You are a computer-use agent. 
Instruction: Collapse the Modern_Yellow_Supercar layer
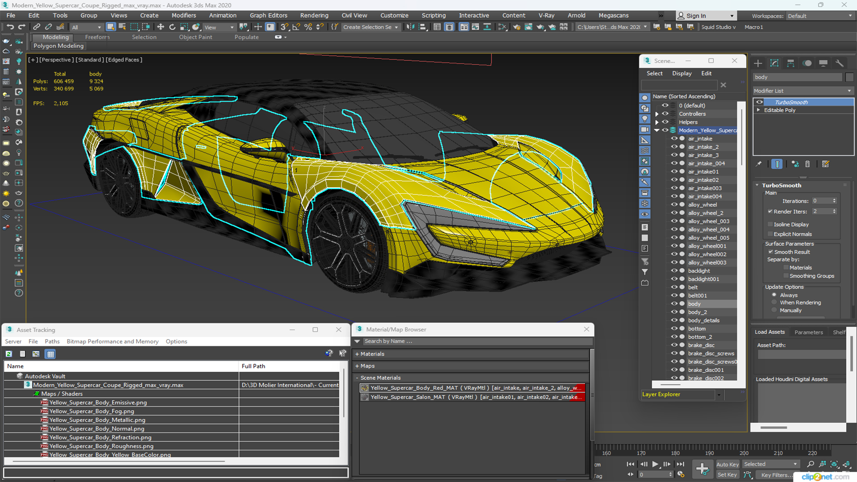tap(657, 130)
